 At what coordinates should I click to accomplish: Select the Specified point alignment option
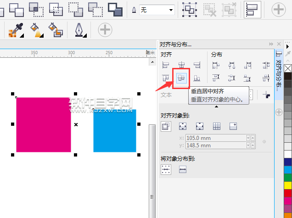(233, 126)
